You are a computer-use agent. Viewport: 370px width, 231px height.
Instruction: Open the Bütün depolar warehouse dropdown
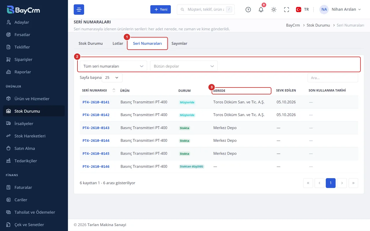pos(184,66)
